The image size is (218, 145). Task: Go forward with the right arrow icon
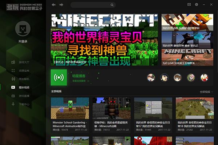[61, 5]
